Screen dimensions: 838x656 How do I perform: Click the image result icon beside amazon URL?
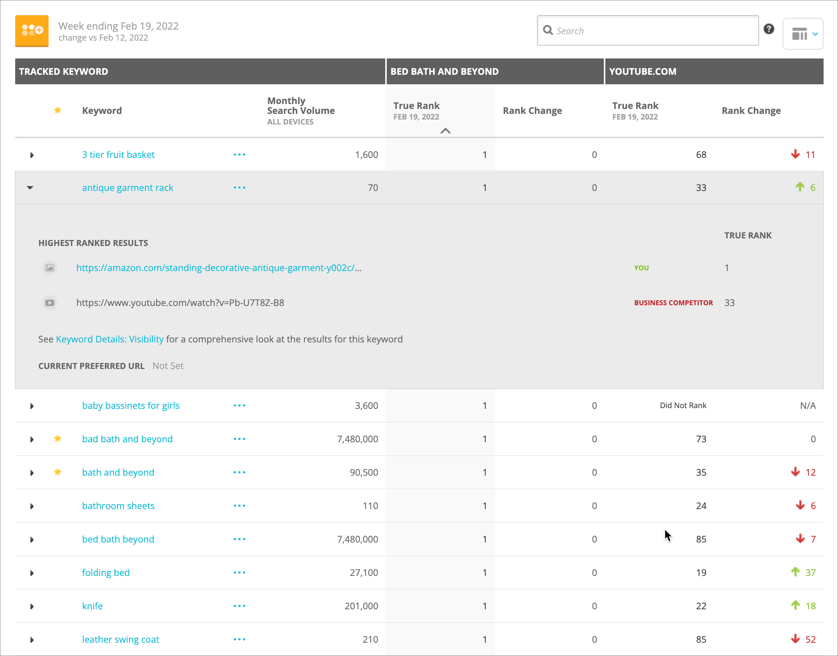[49, 268]
